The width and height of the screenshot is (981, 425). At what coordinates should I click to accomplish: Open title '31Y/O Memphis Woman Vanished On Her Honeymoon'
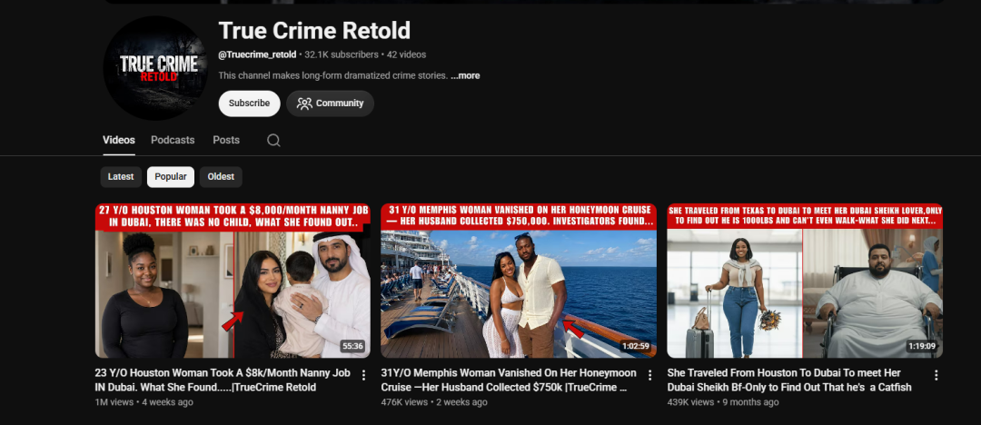click(509, 380)
